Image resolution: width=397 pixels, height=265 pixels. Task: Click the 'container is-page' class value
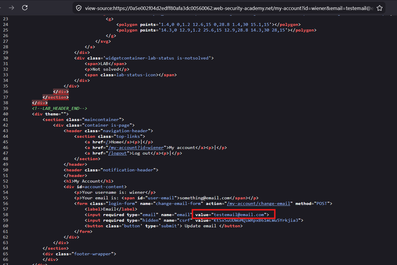[x=108, y=125]
